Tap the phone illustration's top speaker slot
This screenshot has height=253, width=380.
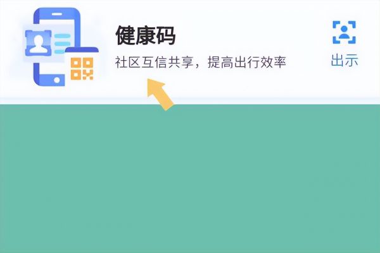57,14
